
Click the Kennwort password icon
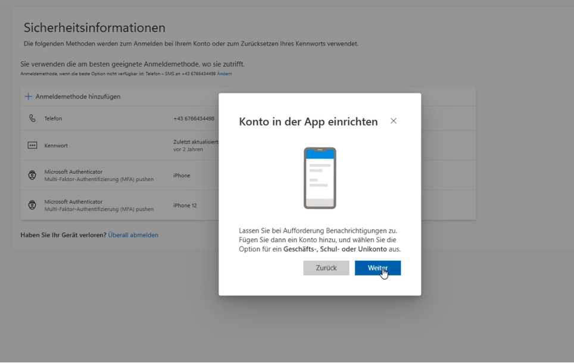pyautogui.click(x=32, y=145)
